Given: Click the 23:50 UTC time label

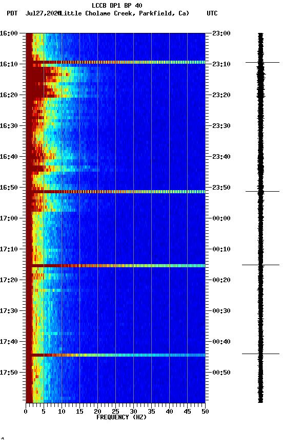Looking at the screenshot, I should click(221, 188).
